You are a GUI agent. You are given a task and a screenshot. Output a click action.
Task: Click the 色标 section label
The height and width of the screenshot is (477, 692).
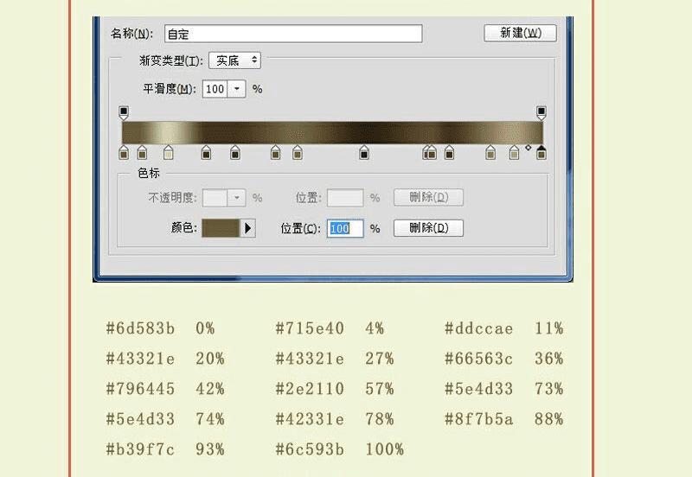click(x=149, y=173)
